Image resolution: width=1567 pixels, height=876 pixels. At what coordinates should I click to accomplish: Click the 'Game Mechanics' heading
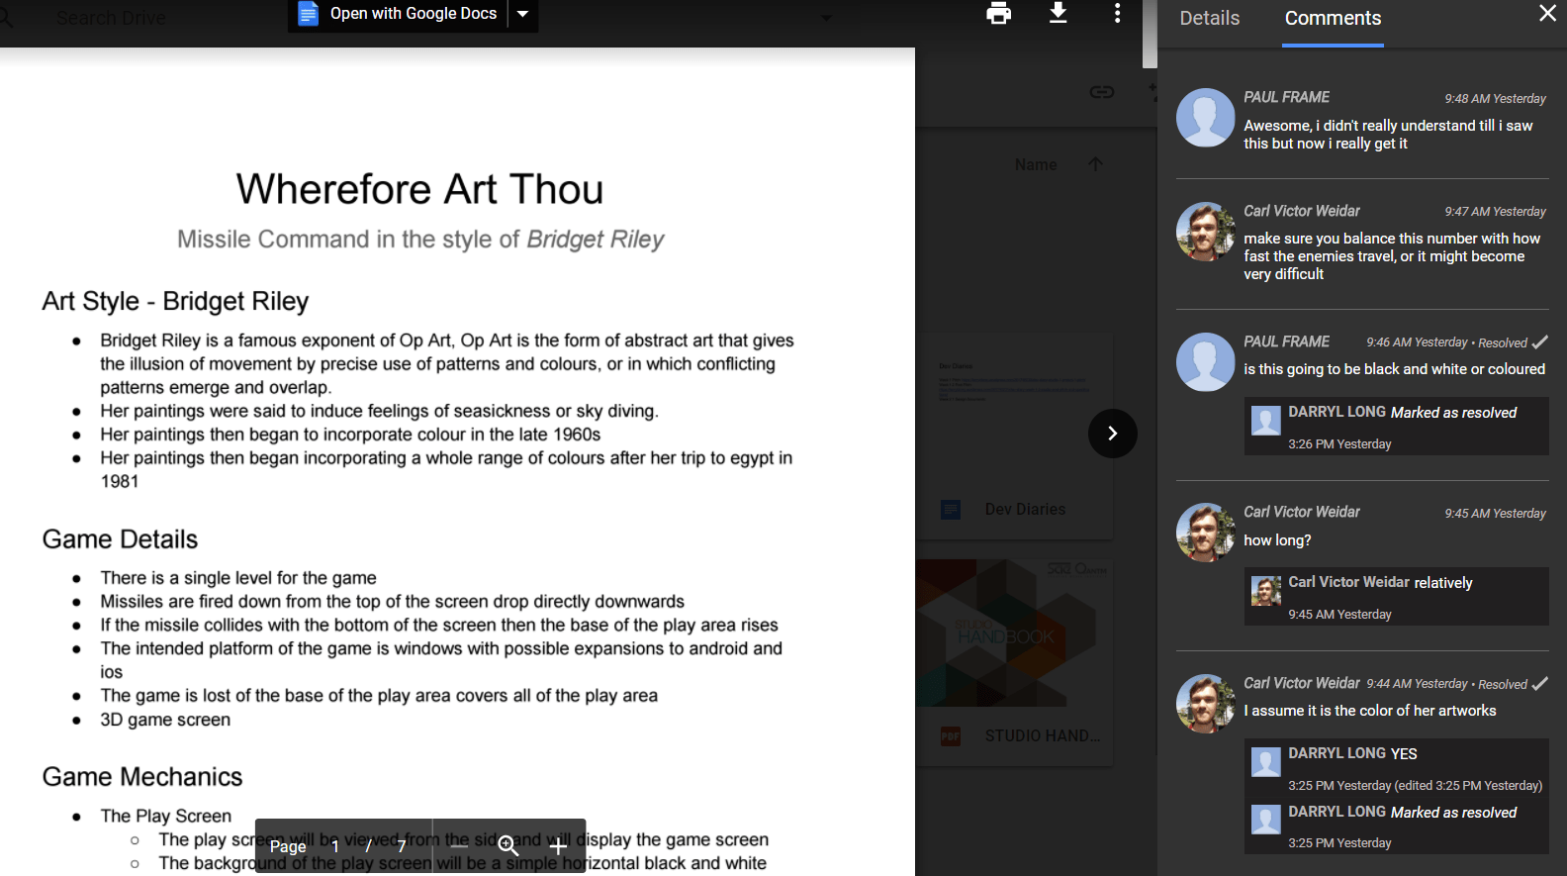[x=141, y=777]
